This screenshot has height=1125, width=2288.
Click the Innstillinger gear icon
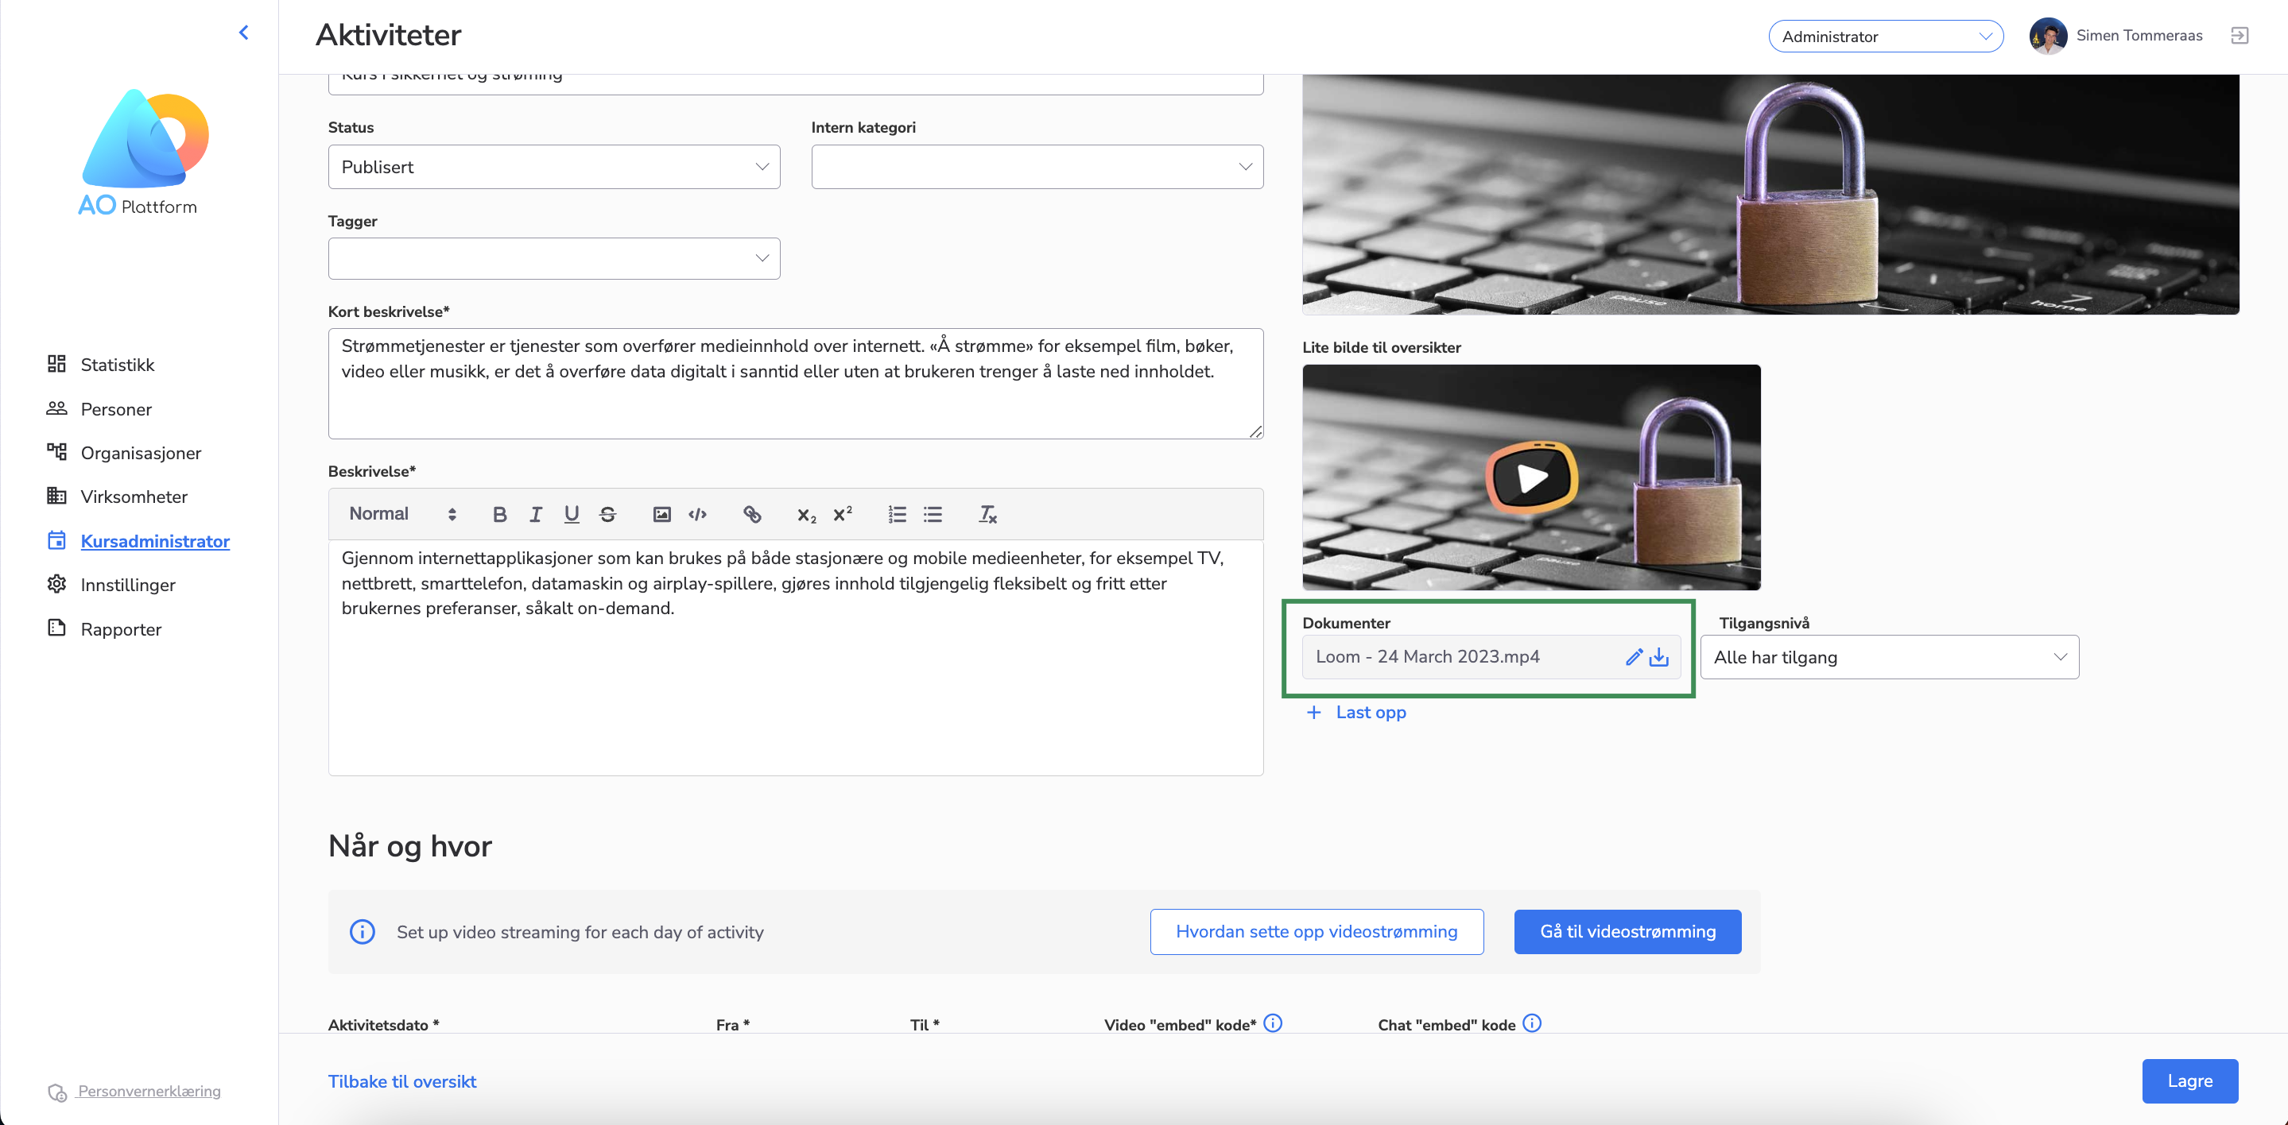click(57, 583)
